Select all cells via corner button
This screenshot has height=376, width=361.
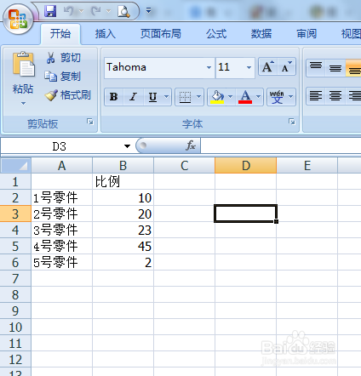click(15, 166)
